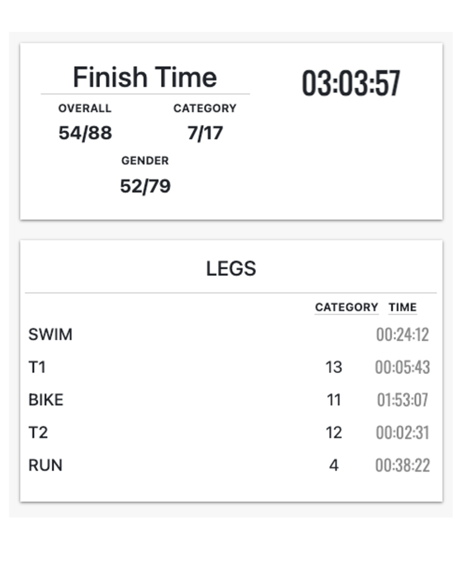Click the bike time 01:53:07
This screenshot has height=564, width=458.
402,400
